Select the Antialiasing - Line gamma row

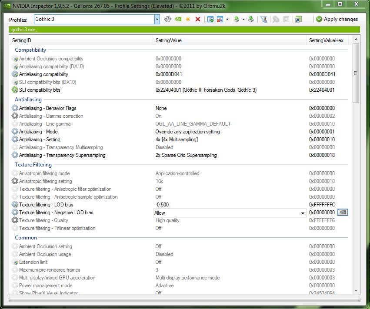(x=181, y=123)
